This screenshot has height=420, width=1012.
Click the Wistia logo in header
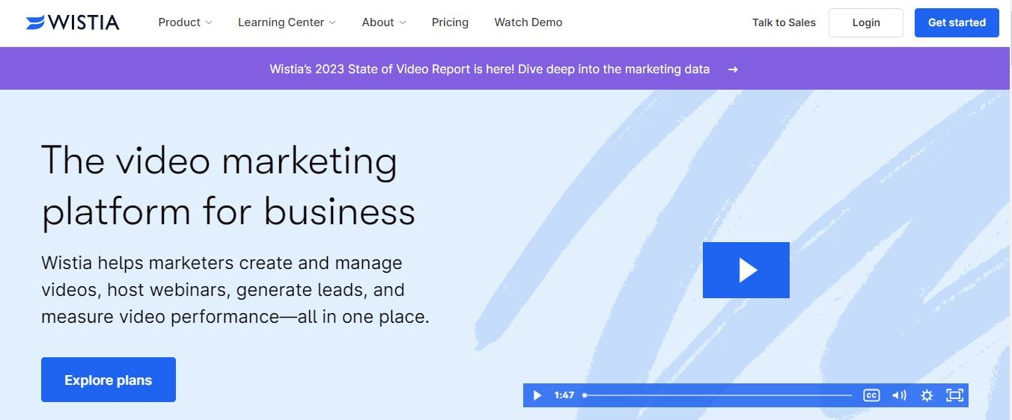(x=72, y=22)
